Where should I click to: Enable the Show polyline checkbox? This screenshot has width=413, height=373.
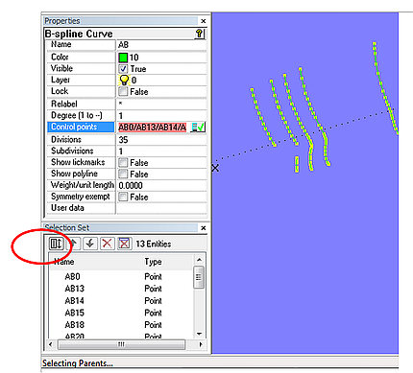click(123, 175)
